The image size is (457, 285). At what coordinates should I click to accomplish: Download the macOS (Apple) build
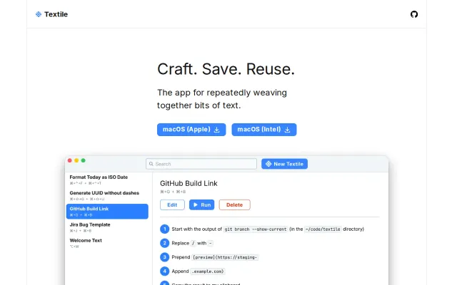tap(191, 130)
